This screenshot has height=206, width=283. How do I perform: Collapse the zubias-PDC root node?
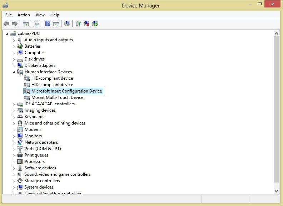click(x=7, y=33)
